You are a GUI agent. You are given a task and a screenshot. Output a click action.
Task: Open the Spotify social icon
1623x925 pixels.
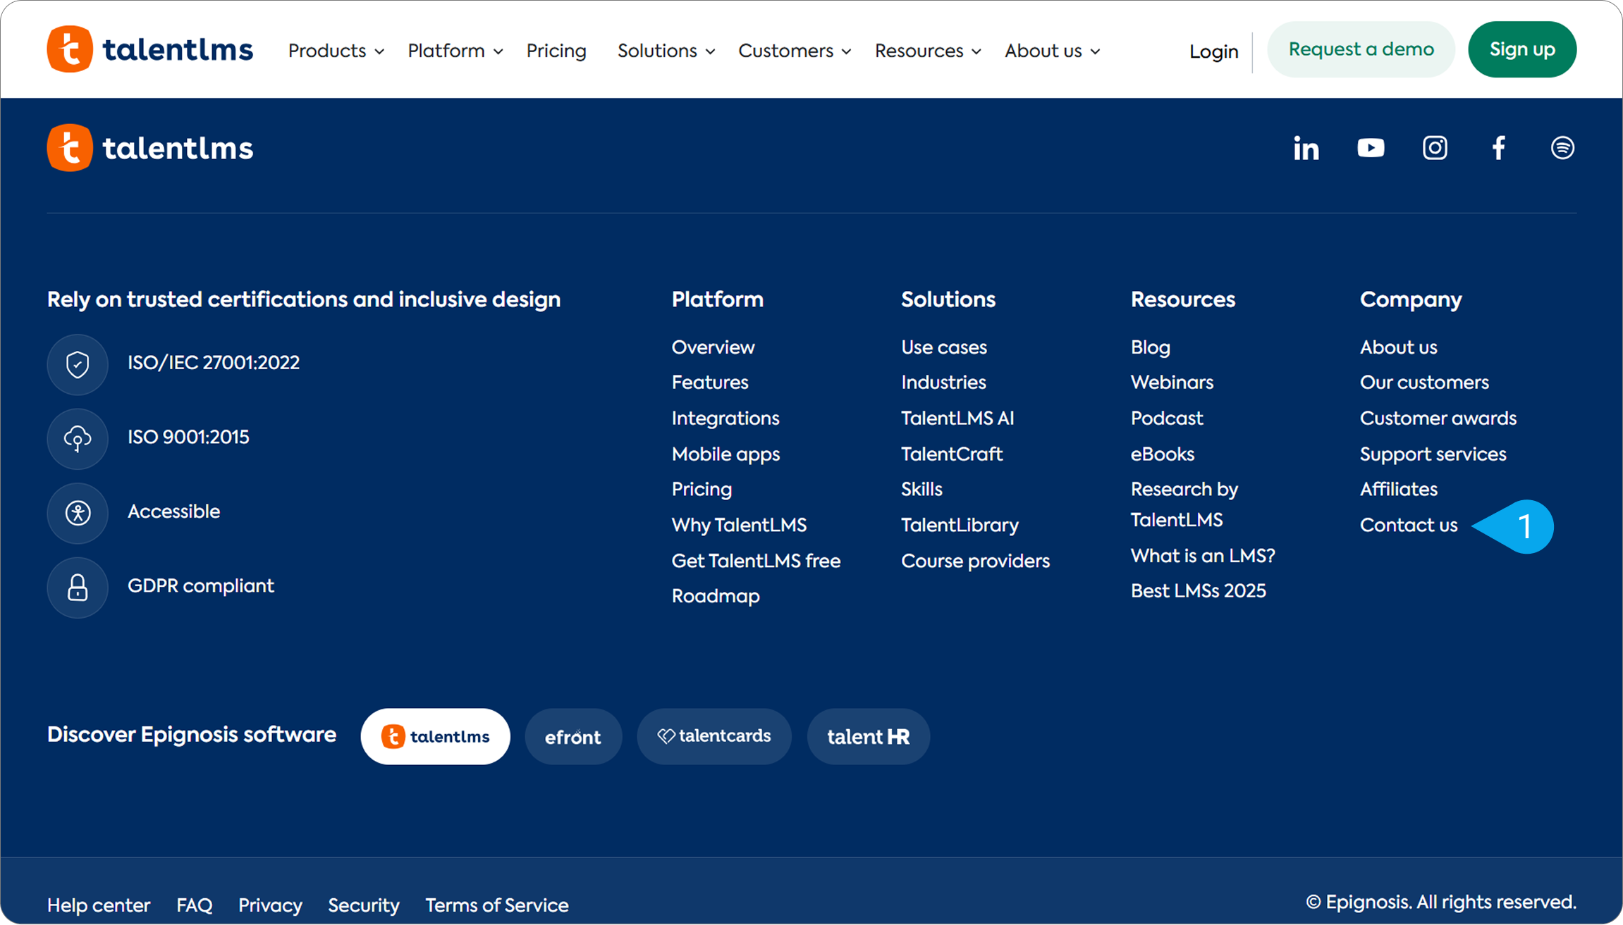click(x=1562, y=148)
